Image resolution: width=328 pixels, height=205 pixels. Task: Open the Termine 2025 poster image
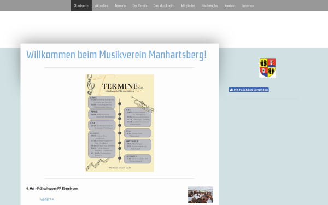pyautogui.click(x=120, y=123)
